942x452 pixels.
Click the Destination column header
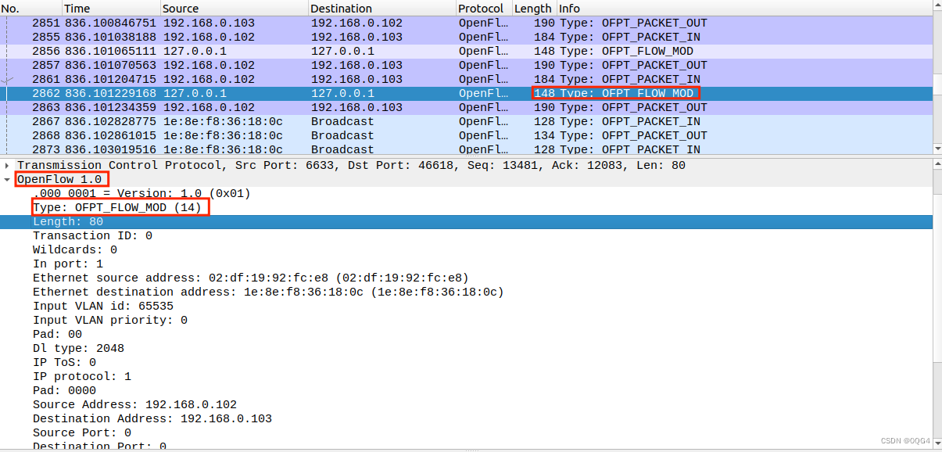(x=340, y=8)
